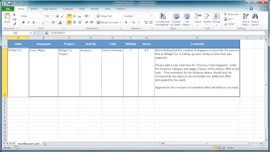The width and height of the screenshot is (270, 152).
Task: Open Sort & Filter options
Action: pyautogui.click(x=246, y=19)
